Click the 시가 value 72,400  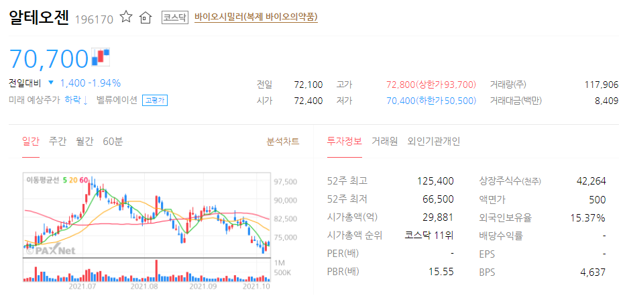point(308,101)
